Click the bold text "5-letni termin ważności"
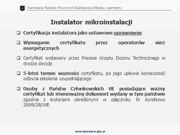This screenshot has width=180, height=135. pos(51,73)
